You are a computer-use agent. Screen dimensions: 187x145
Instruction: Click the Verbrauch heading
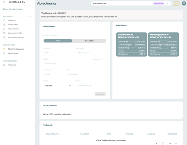tap(48, 125)
